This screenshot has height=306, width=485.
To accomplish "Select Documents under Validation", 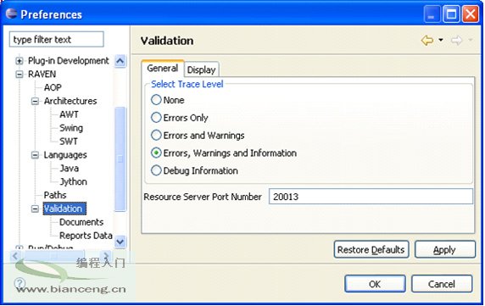I will (81, 222).
